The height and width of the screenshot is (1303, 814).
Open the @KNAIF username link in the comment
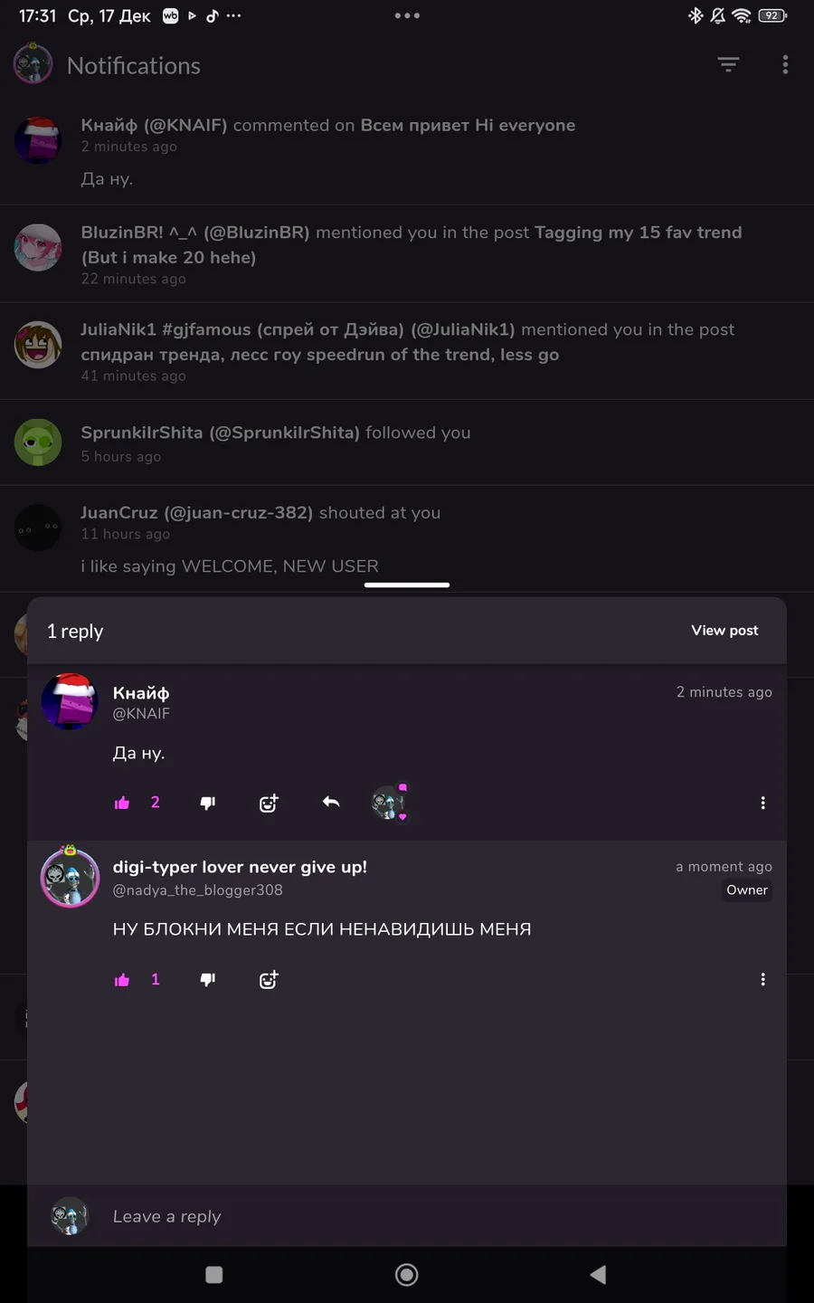point(141,714)
